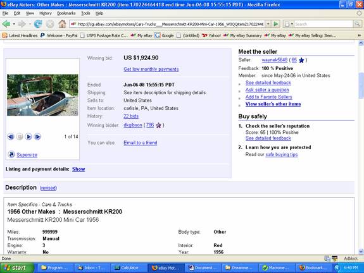Open the search engine selector dropdown
This screenshot has height=273, width=364.
pos(292,24)
